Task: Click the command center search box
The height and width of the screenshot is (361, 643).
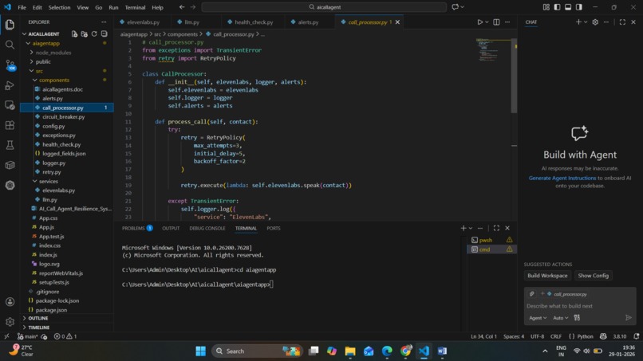Action: click(324, 7)
